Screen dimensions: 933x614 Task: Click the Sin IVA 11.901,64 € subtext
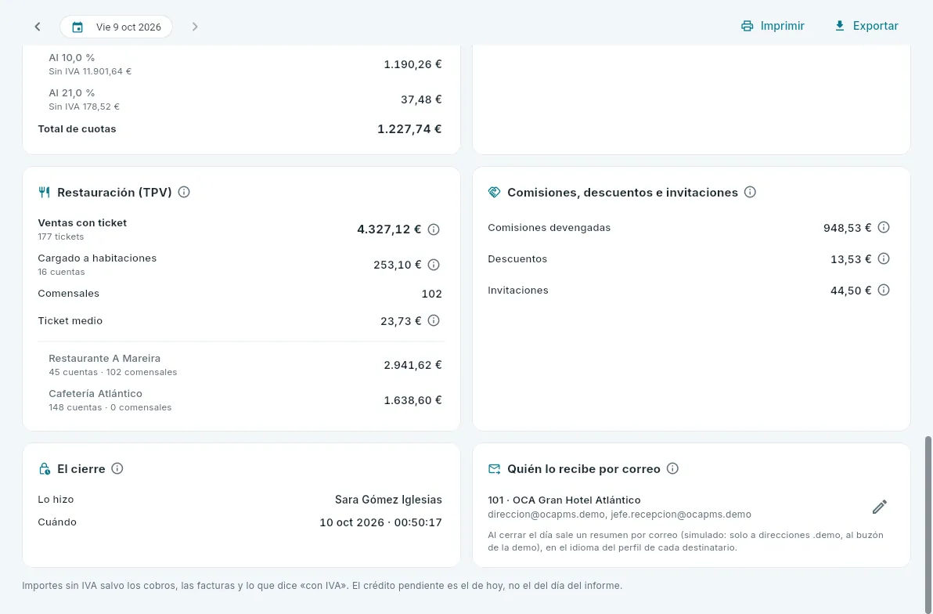coord(90,71)
